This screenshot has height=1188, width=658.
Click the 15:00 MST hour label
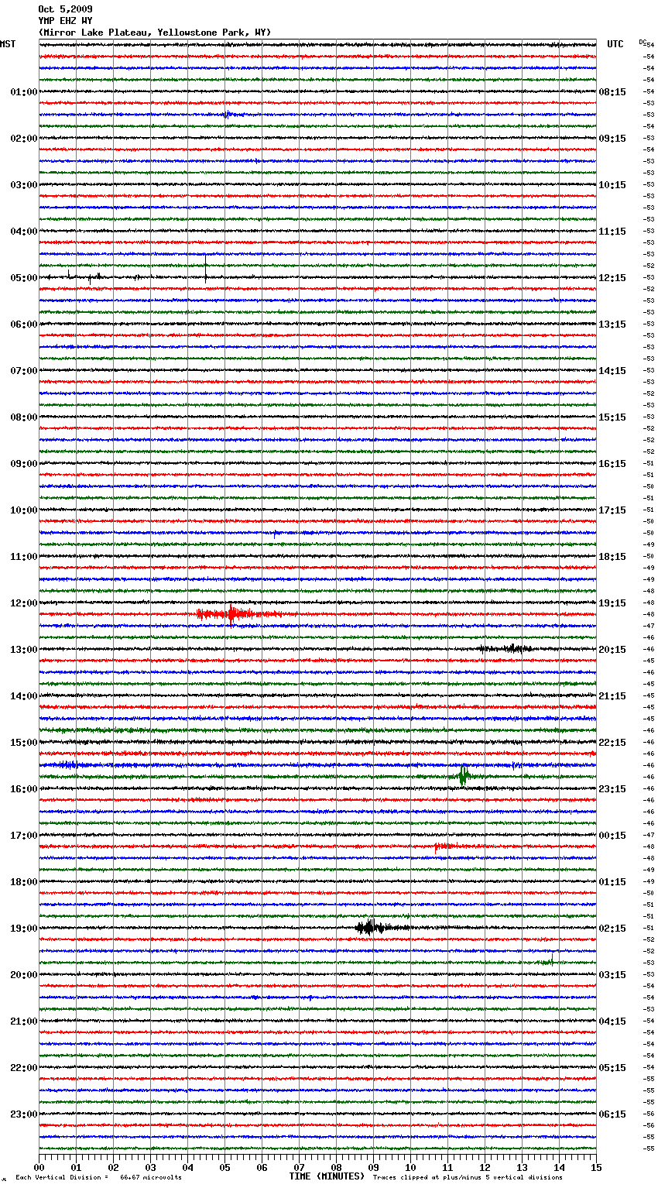coord(24,743)
